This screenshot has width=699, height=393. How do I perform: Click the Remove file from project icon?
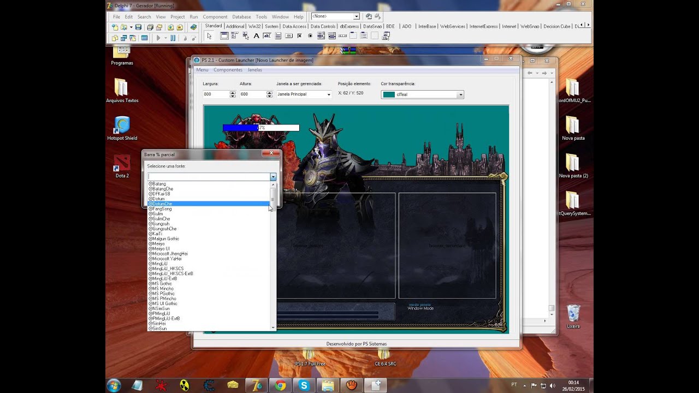(x=180, y=27)
